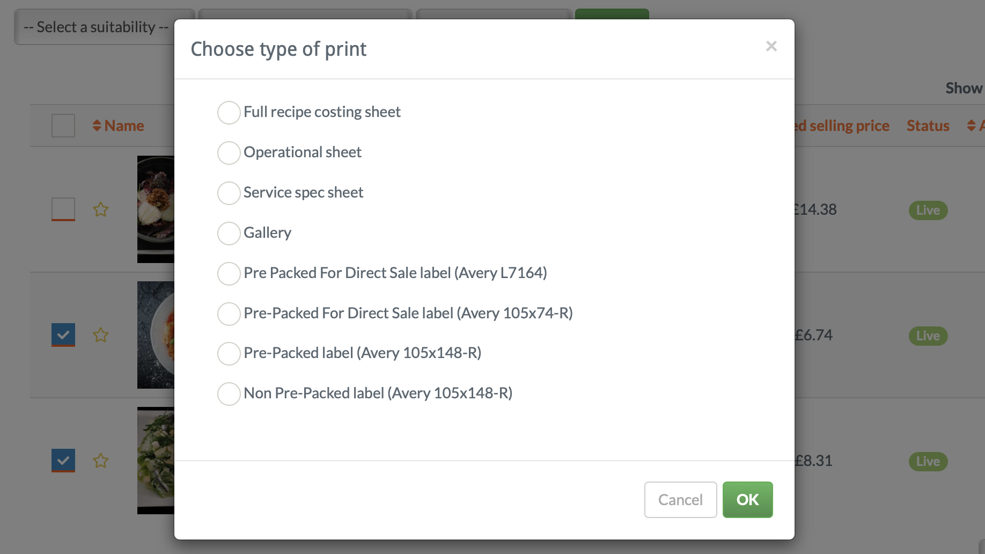
Task: Confirm the print type with OK
Action: [747, 500]
